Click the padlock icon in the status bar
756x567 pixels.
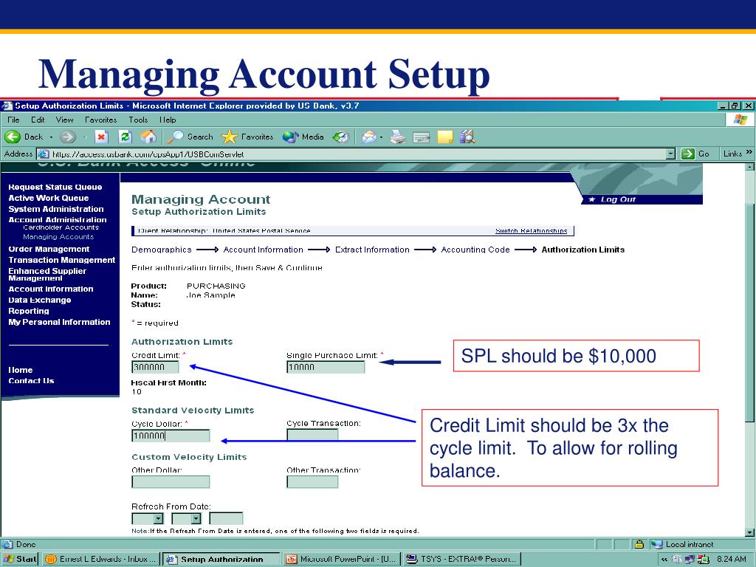click(x=639, y=544)
